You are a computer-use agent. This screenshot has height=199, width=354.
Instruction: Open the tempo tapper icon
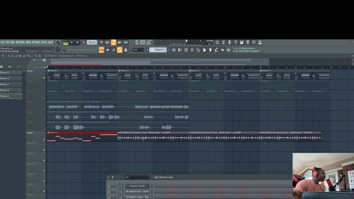pyautogui.click(x=216, y=50)
